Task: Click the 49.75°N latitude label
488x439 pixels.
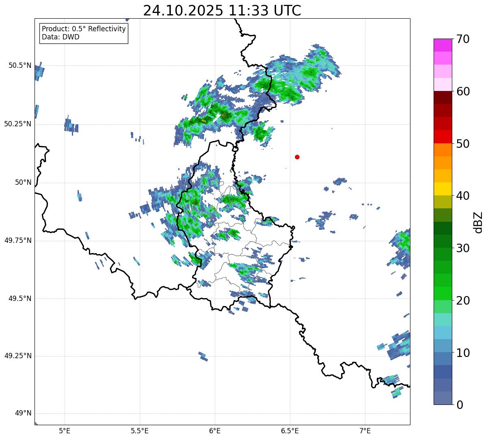Action: pos(17,240)
